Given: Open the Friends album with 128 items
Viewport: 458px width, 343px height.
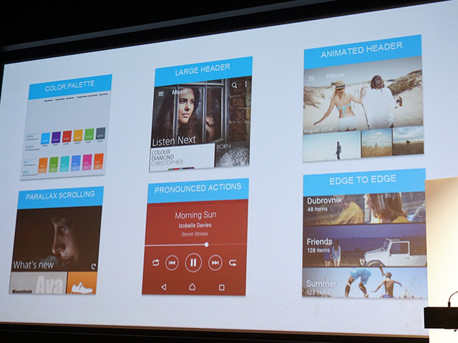Looking at the screenshot, I should [364, 246].
